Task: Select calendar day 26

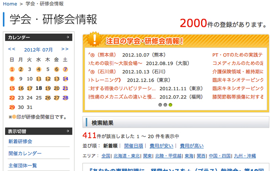Action: point(48,98)
